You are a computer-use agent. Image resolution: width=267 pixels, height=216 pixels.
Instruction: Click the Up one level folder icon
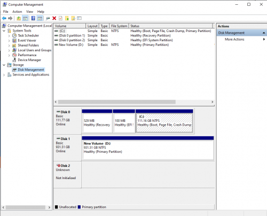(x=19, y=18)
